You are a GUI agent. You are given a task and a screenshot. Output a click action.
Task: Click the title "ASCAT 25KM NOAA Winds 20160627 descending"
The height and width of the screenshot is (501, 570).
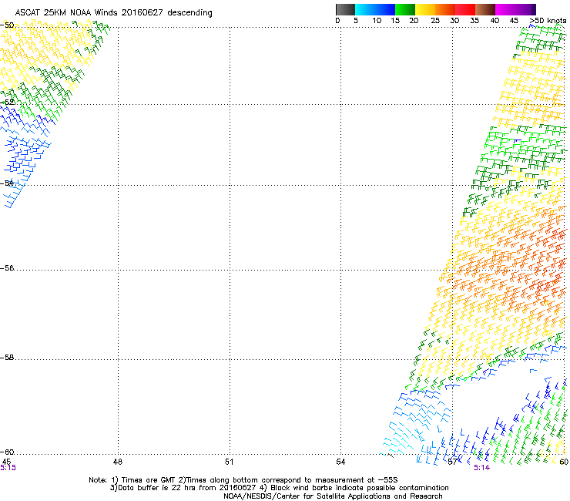[113, 12]
